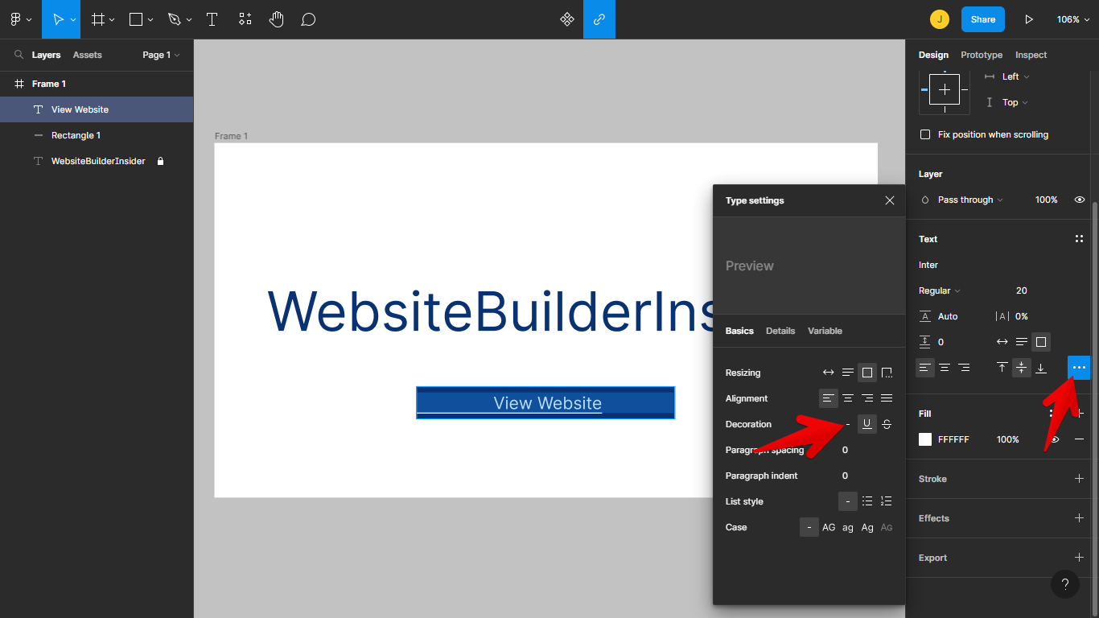The width and height of the screenshot is (1099, 618).
Task: Apply strikethrough decoration in Type settings
Action: point(887,424)
